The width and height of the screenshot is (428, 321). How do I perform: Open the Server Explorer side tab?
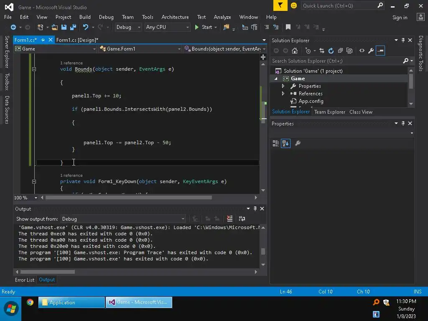point(7,51)
